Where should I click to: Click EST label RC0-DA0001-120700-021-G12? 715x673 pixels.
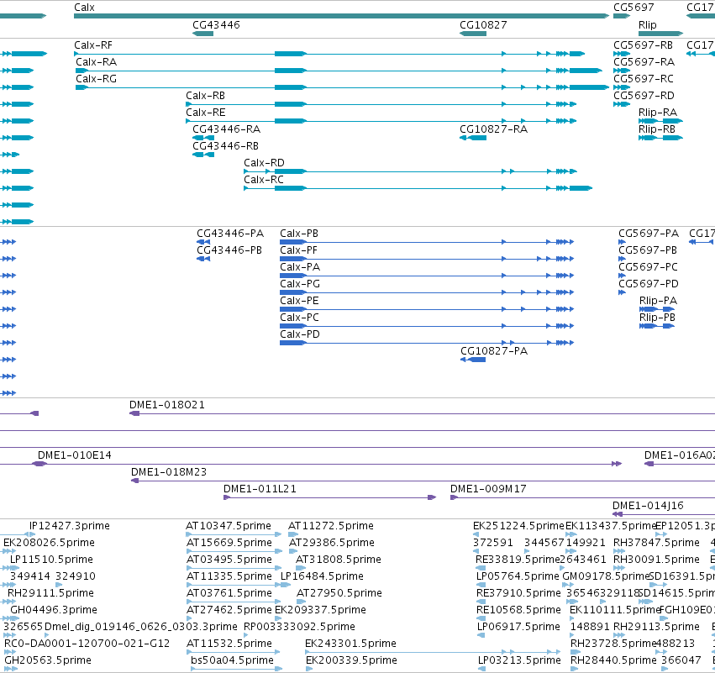click(87, 644)
